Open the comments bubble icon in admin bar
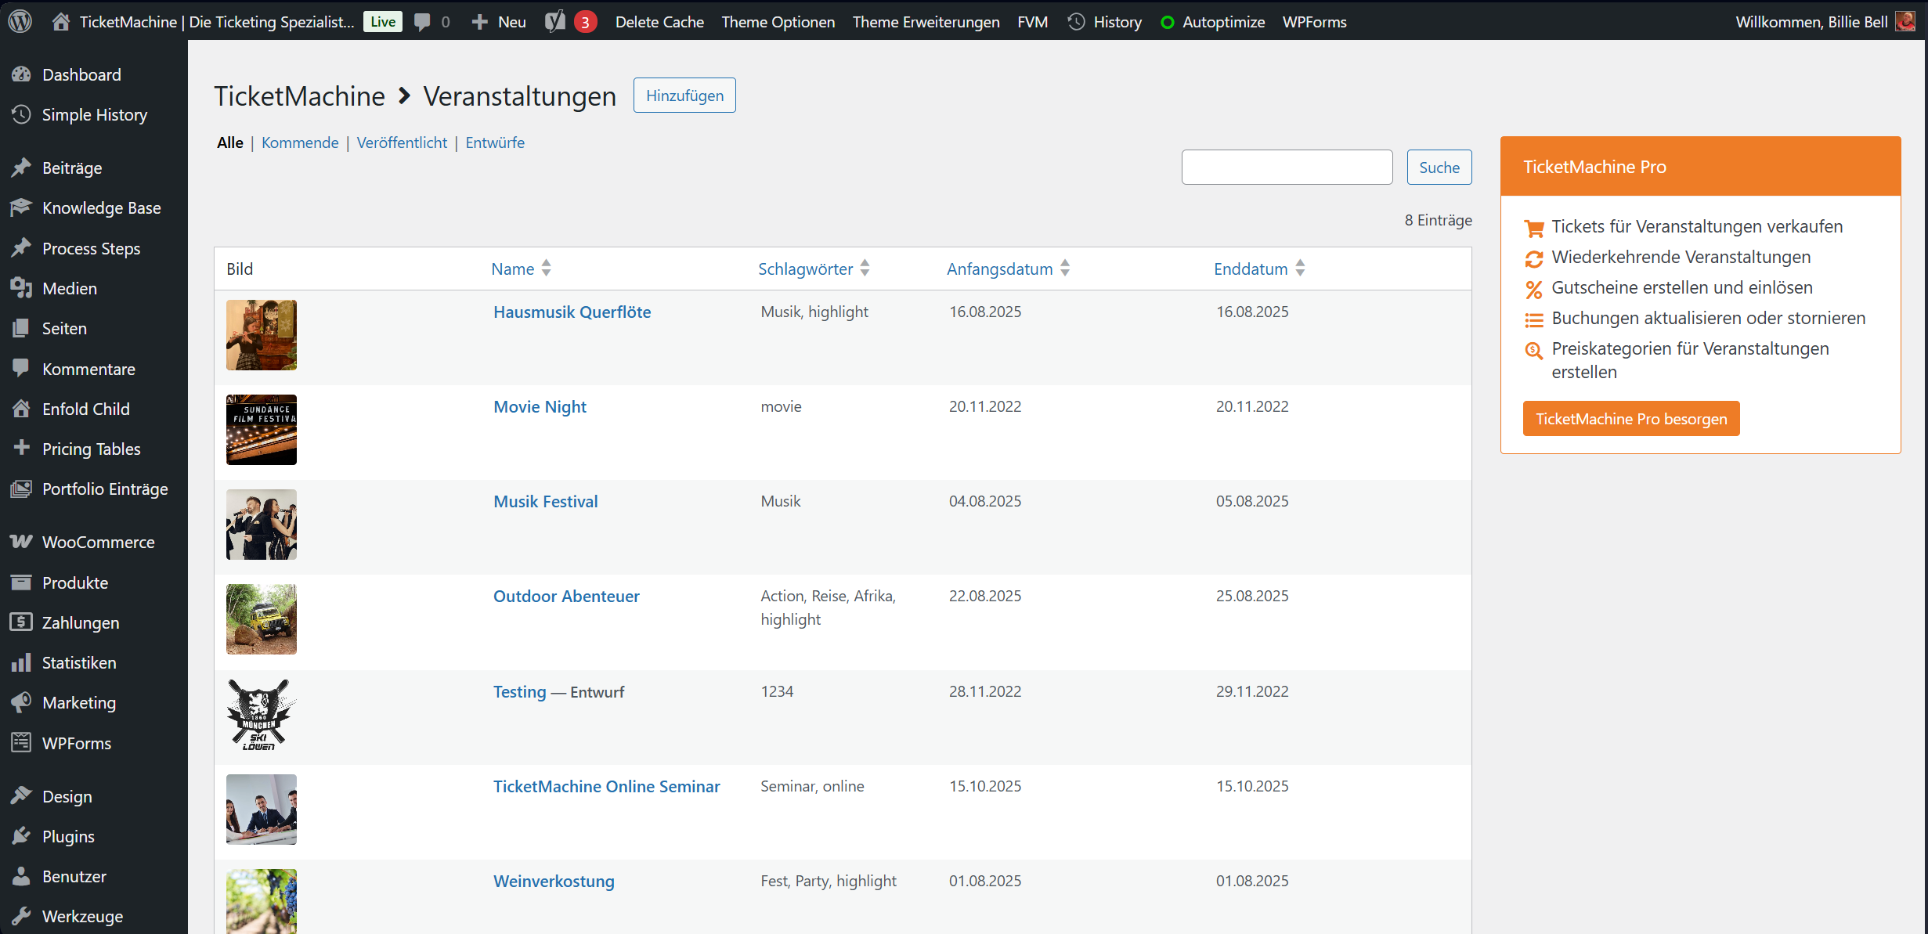The image size is (1928, 934). pos(422,22)
